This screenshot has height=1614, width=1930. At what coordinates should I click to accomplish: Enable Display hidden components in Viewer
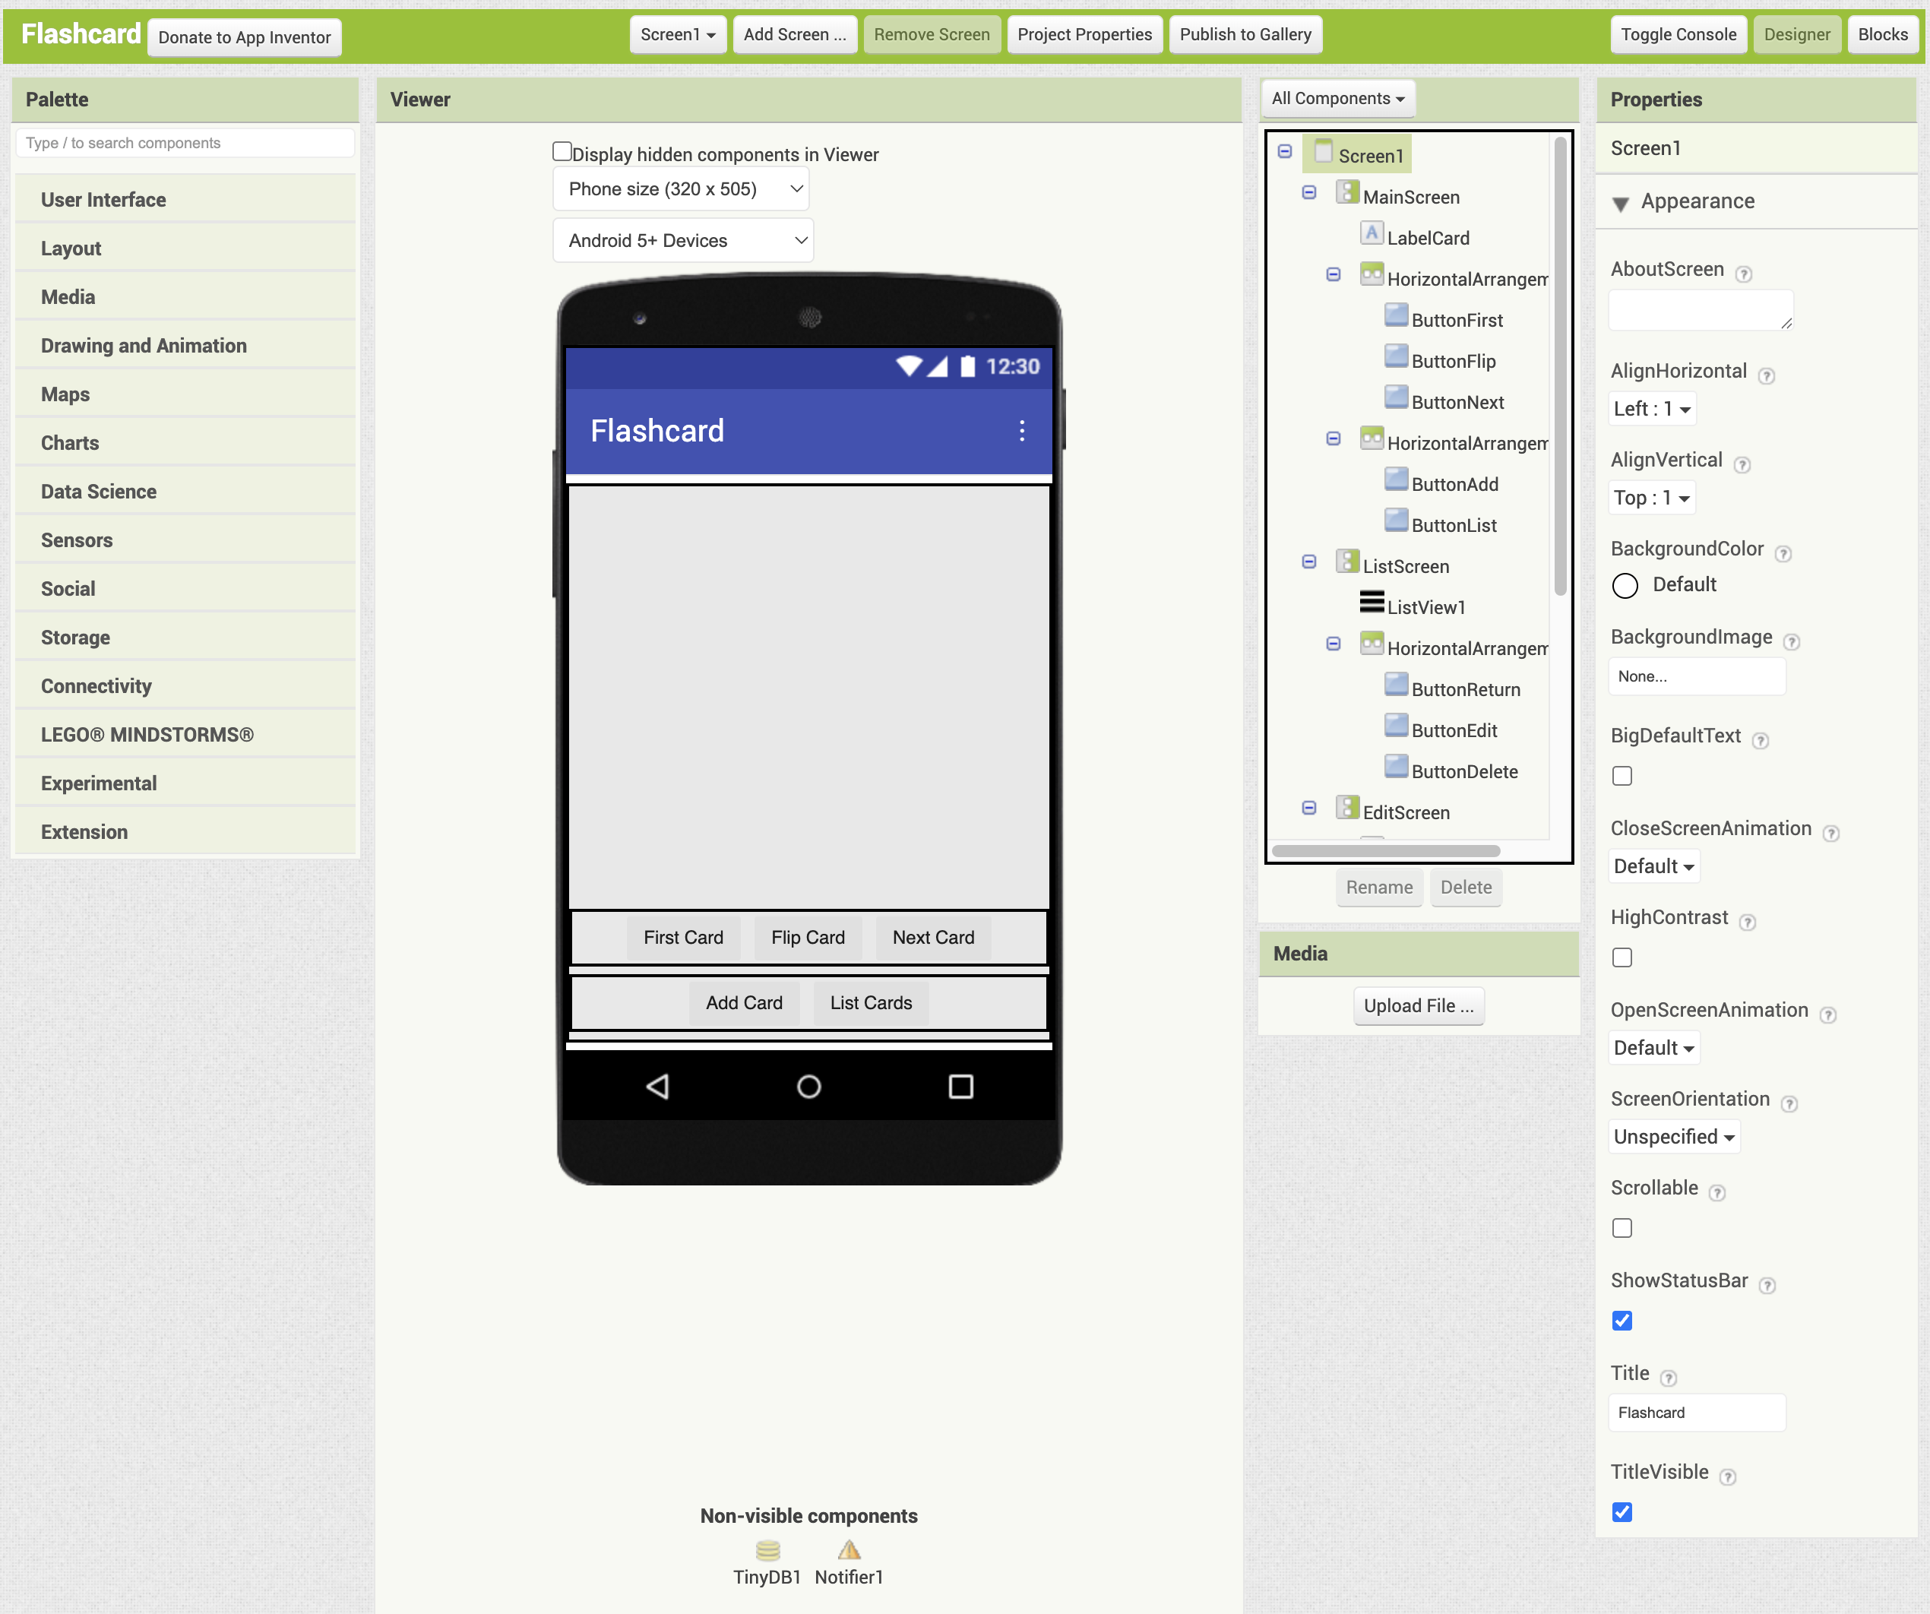562,152
